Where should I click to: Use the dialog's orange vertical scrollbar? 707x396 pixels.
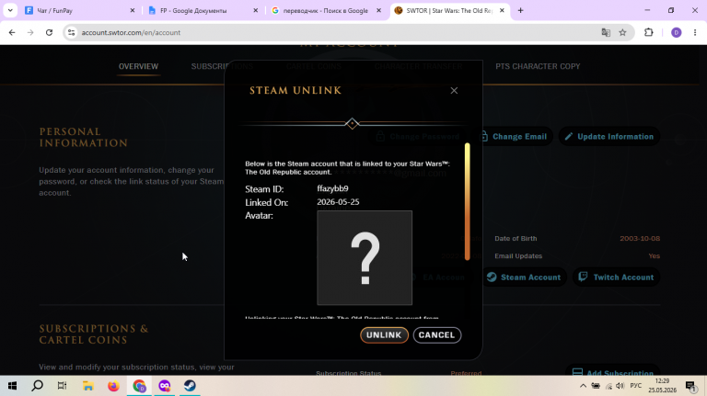(467, 201)
